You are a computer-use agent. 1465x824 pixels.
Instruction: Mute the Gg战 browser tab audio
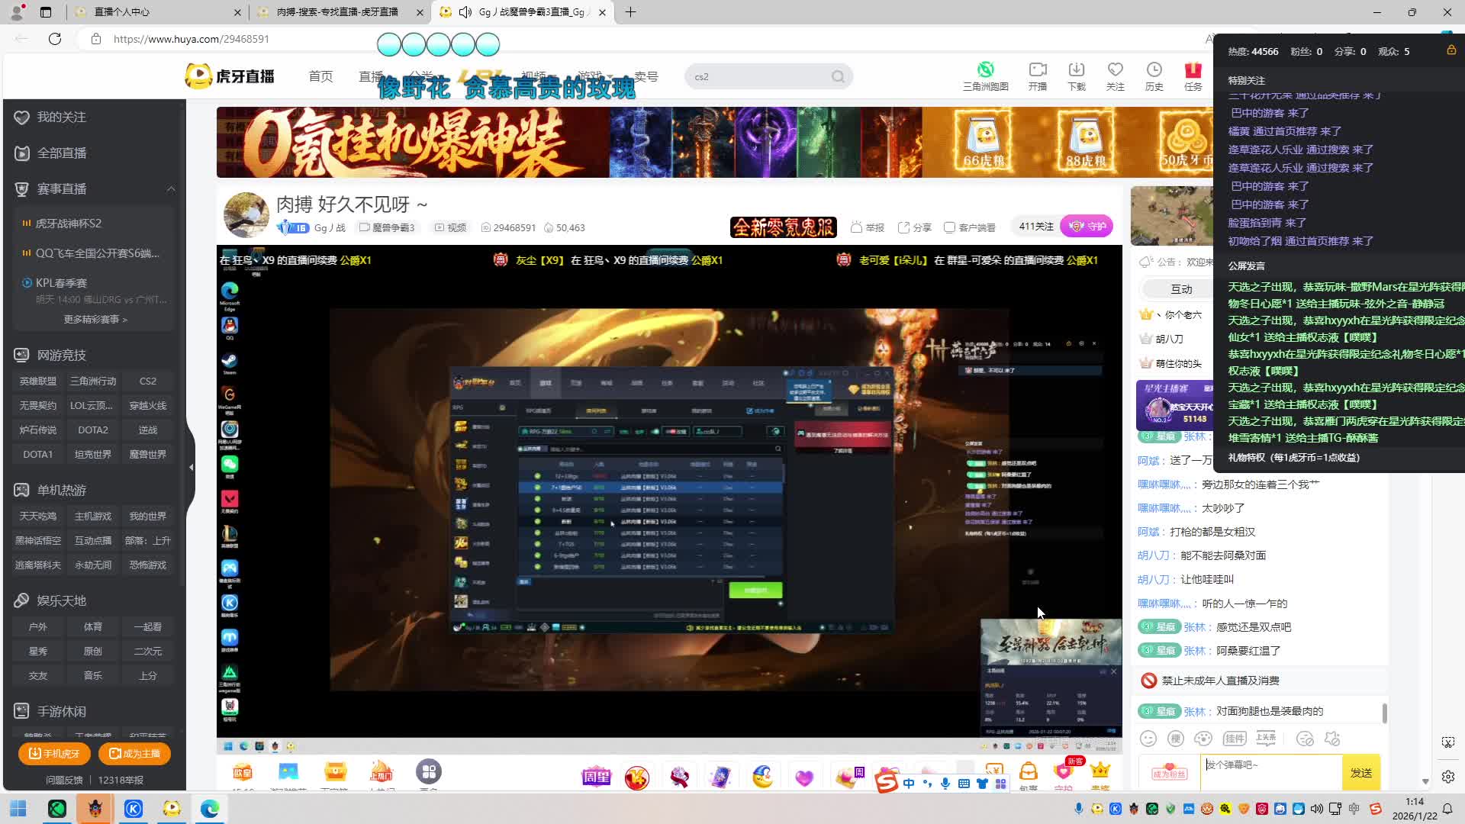point(465,12)
